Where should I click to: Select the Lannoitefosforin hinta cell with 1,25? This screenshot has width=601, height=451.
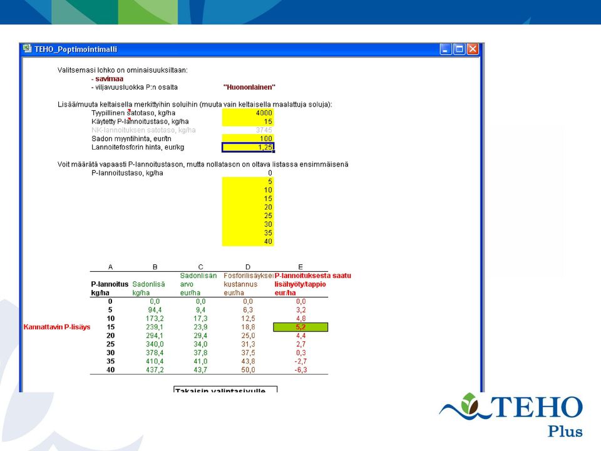tap(248, 147)
